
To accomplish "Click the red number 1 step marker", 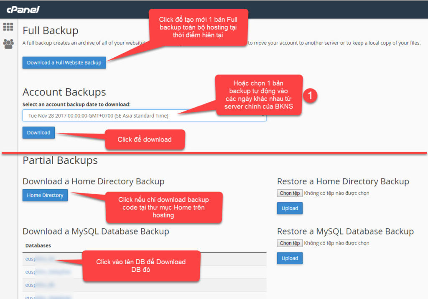I will coord(310,95).
